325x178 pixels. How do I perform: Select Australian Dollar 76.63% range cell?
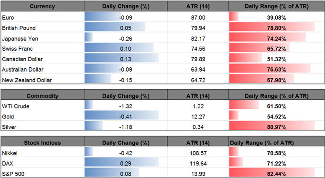coord(277,68)
